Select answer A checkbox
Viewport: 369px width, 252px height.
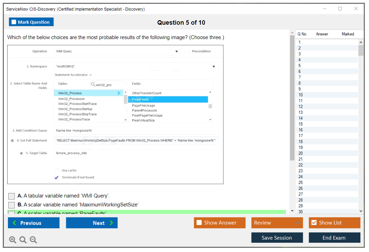(x=12, y=196)
